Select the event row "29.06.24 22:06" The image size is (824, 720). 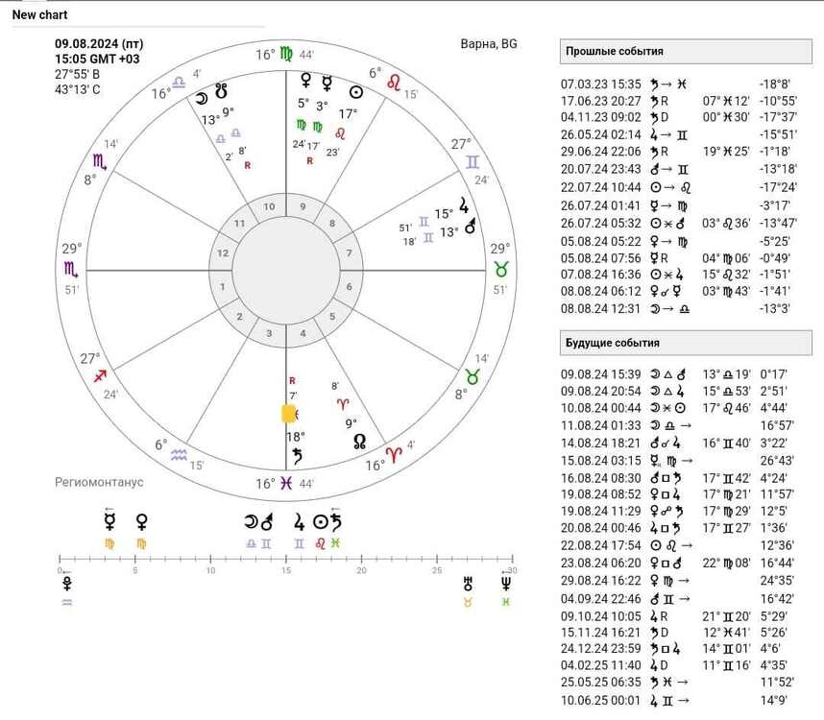(x=679, y=152)
